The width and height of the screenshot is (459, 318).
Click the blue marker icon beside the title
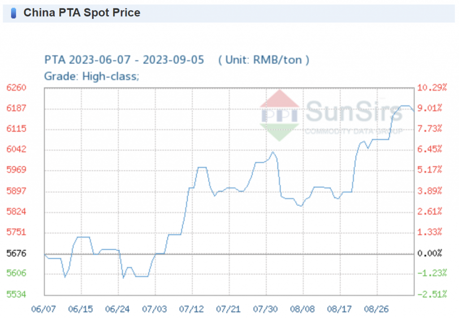(13, 13)
